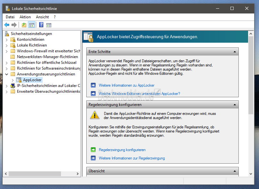Expand the Erweiterte Überwachungsrichtlinien node
The height and width of the screenshot is (189, 259).
coord(7,92)
